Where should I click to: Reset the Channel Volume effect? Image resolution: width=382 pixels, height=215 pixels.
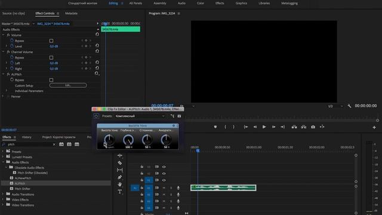pos(97,51)
